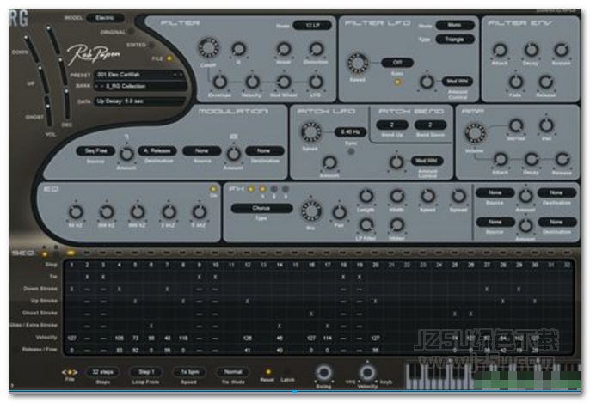Click the Bank field RG Collection
The width and height of the screenshot is (590, 403).
[x=139, y=86]
